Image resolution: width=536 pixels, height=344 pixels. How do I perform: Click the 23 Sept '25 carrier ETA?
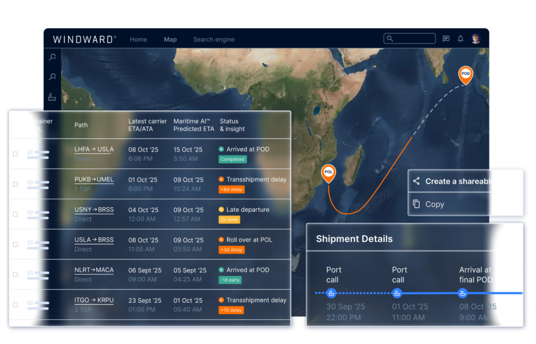pos(144,301)
